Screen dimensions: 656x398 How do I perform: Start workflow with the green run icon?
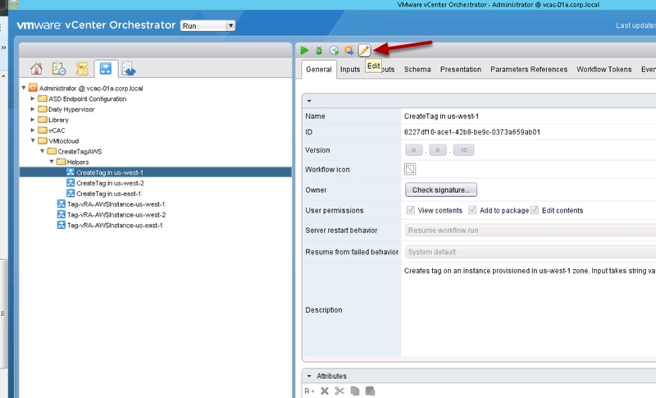[x=304, y=51]
